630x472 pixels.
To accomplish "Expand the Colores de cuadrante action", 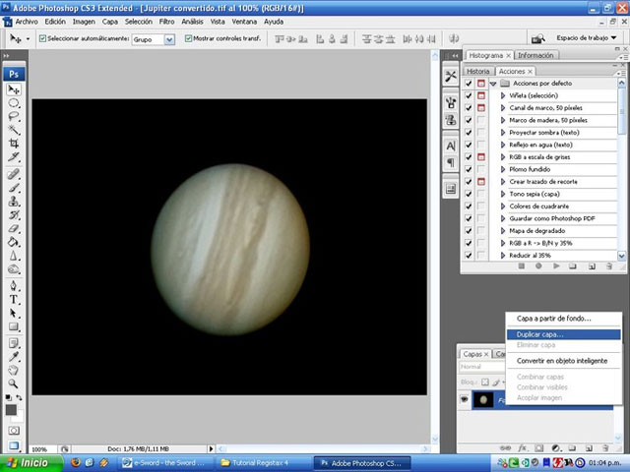I will [x=503, y=206].
